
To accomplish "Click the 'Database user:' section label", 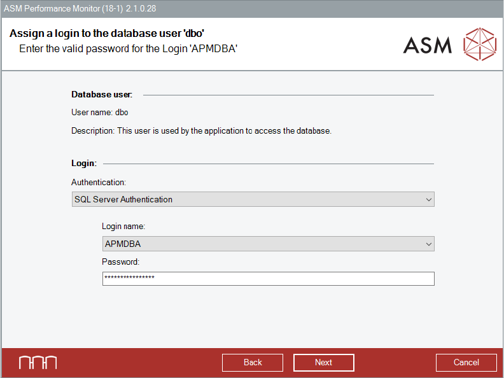I will (102, 95).
